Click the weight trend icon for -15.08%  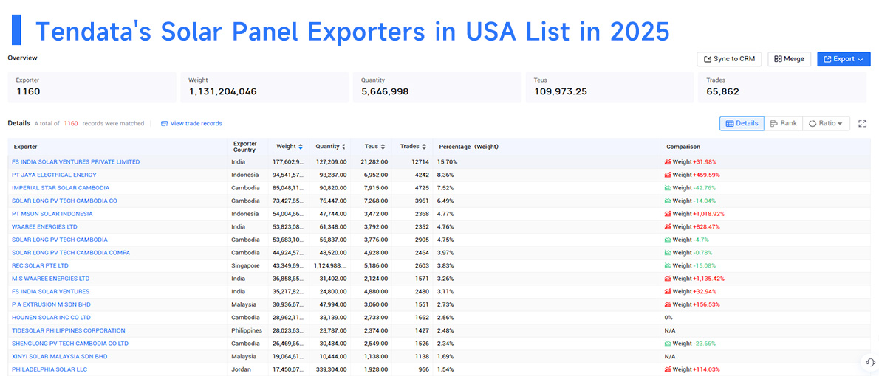(668, 265)
